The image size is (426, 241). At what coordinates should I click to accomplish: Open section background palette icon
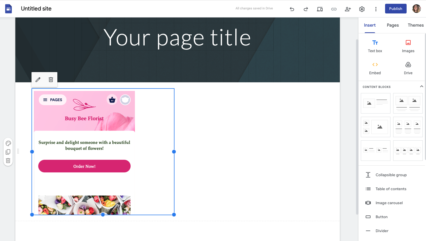(x=8, y=143)
